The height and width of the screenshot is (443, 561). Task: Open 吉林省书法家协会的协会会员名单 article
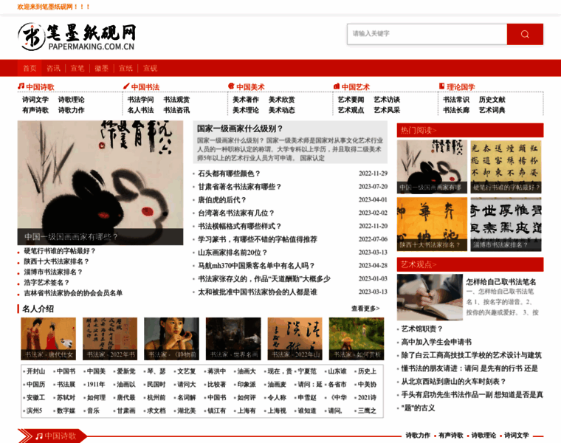pyautogui.click(x=73, y=292)
